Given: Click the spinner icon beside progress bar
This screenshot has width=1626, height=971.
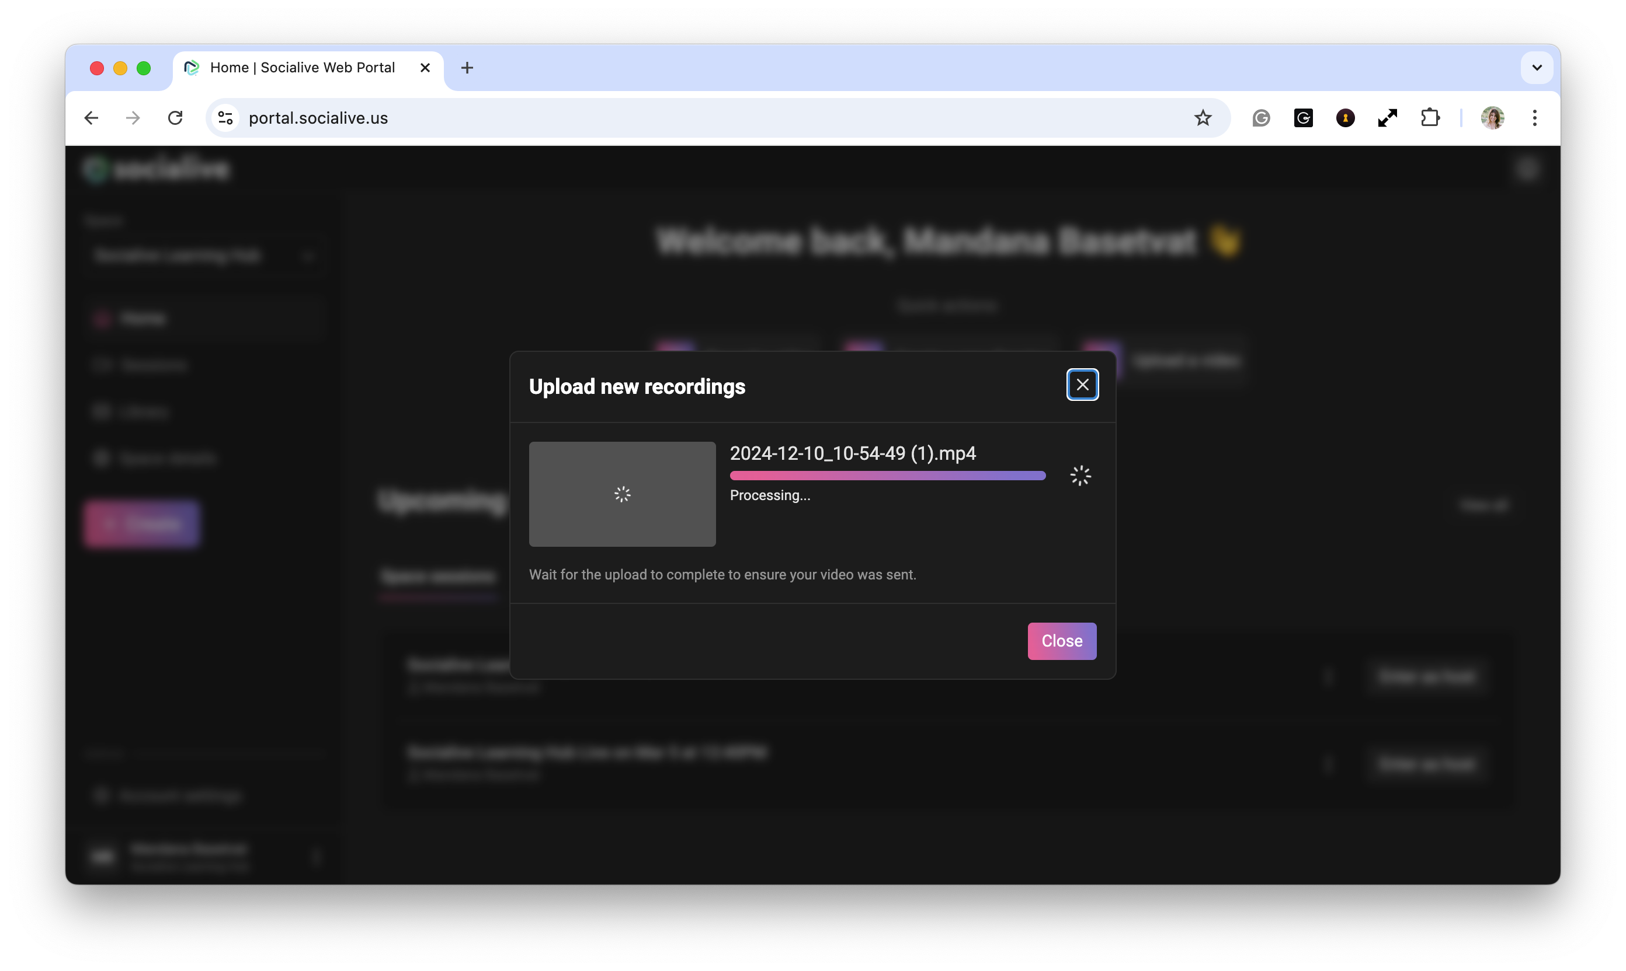Looking at the screenshot, I should pos(1080,476).
